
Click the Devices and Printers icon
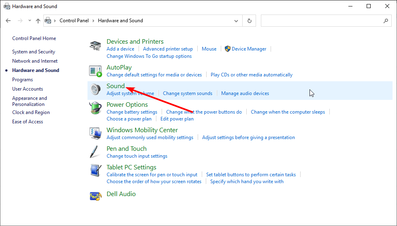point(95,46)
